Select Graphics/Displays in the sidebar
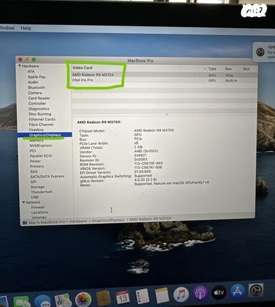275x307 pixels. 45,135
